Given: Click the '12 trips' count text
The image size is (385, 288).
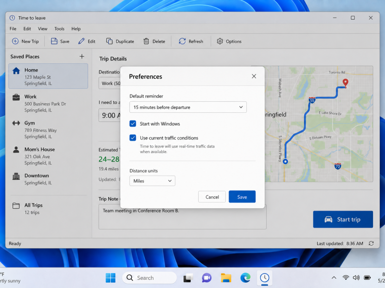Looking at the screenshot, I should [x=32, y=212].
